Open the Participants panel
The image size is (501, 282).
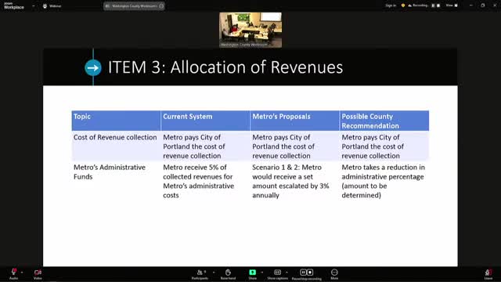pos(200,273)
